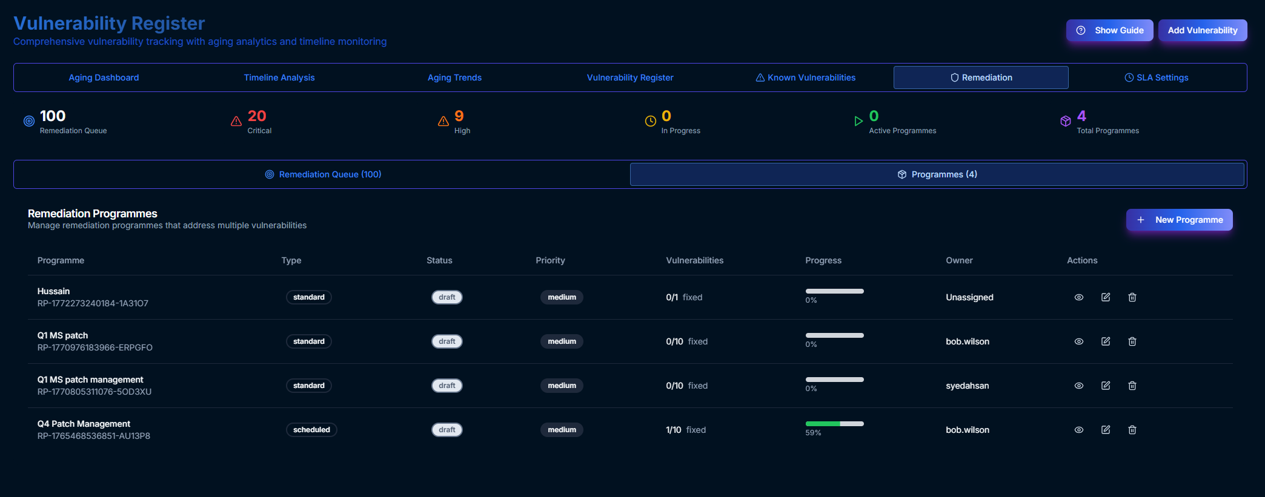Image resolution: width=1265 pixels, height=497 pixels.
Task: Click Q1 MS patch progress bar
Action: pos(834,335)
